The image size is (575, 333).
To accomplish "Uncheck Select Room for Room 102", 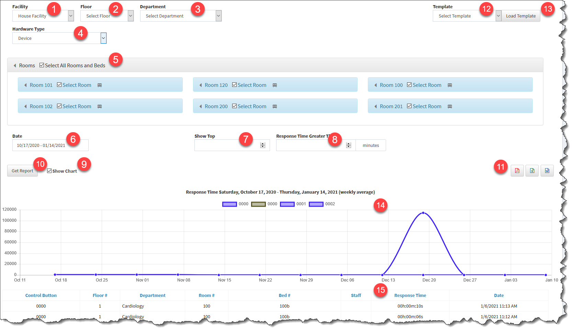I will 59,106.
